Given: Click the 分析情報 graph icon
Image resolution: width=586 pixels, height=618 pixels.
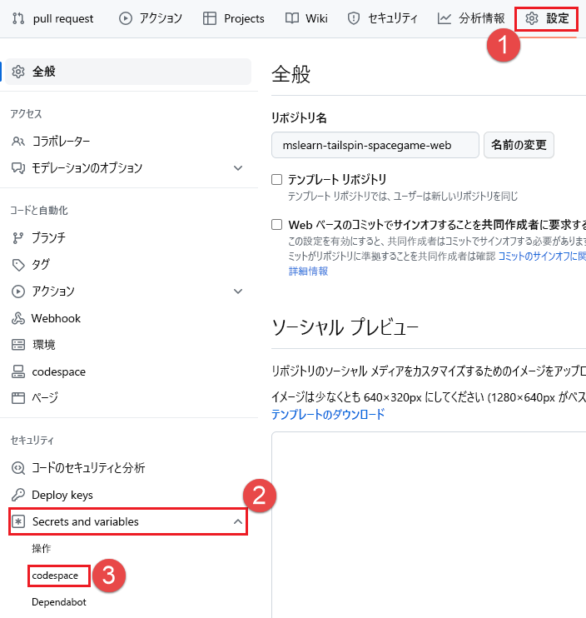Looking at the screenshot, I should click(444, 18).
